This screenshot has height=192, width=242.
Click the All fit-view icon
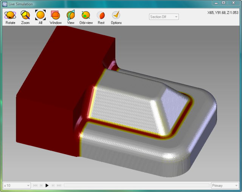[40, 17]
